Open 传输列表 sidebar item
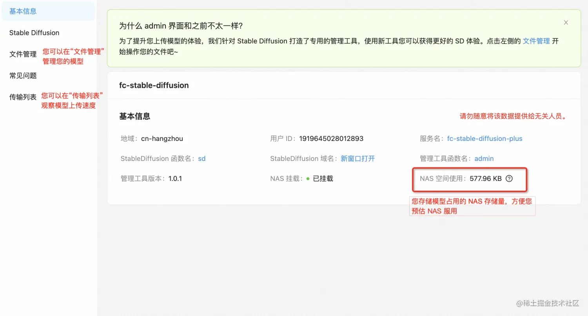 click(23, 97)
